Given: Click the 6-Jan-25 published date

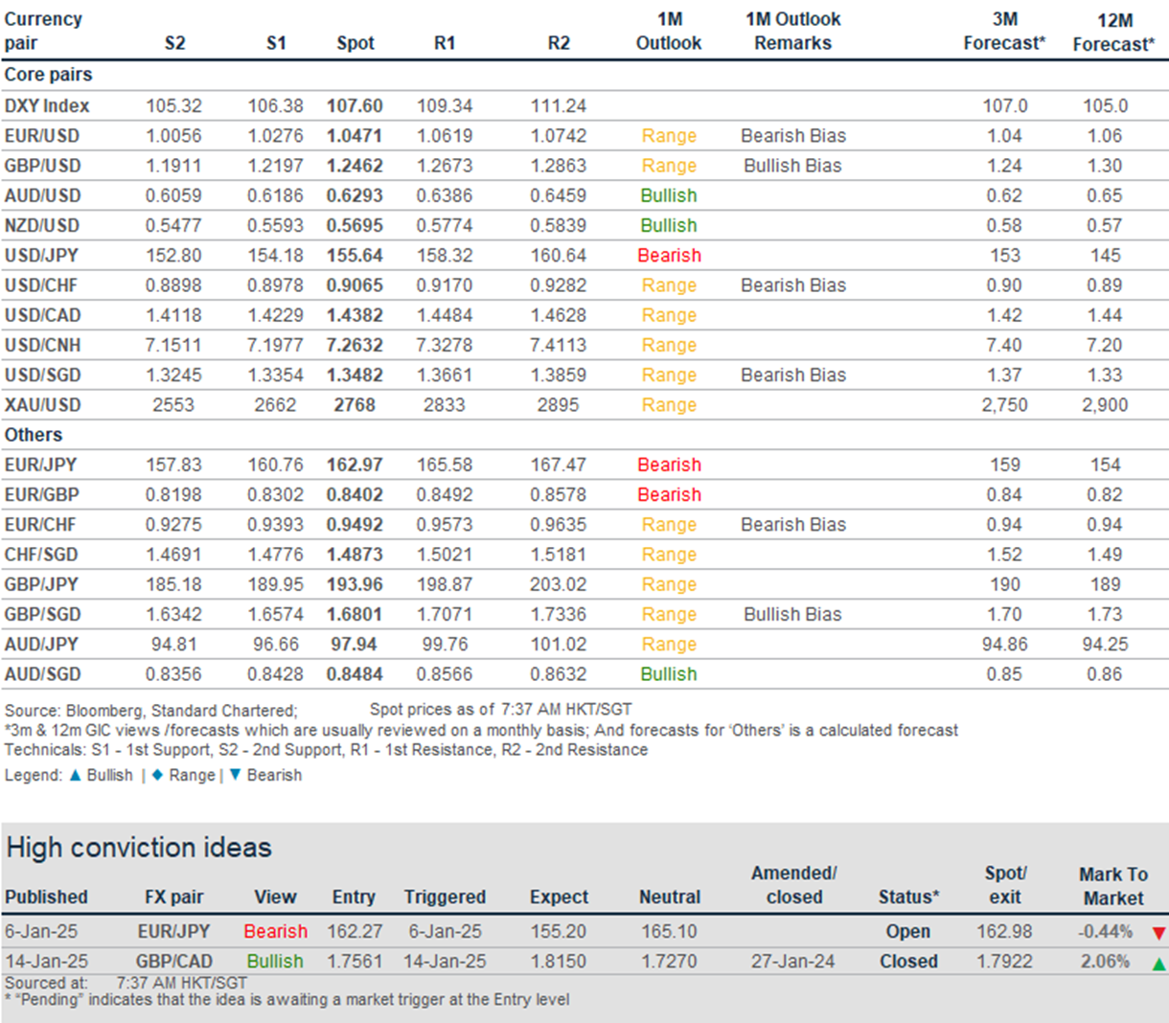Looking at the screenshot, I should (x=41, y=931).
